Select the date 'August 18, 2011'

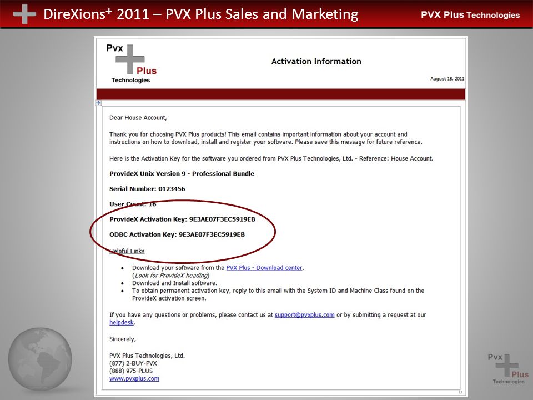click(447, 78)
